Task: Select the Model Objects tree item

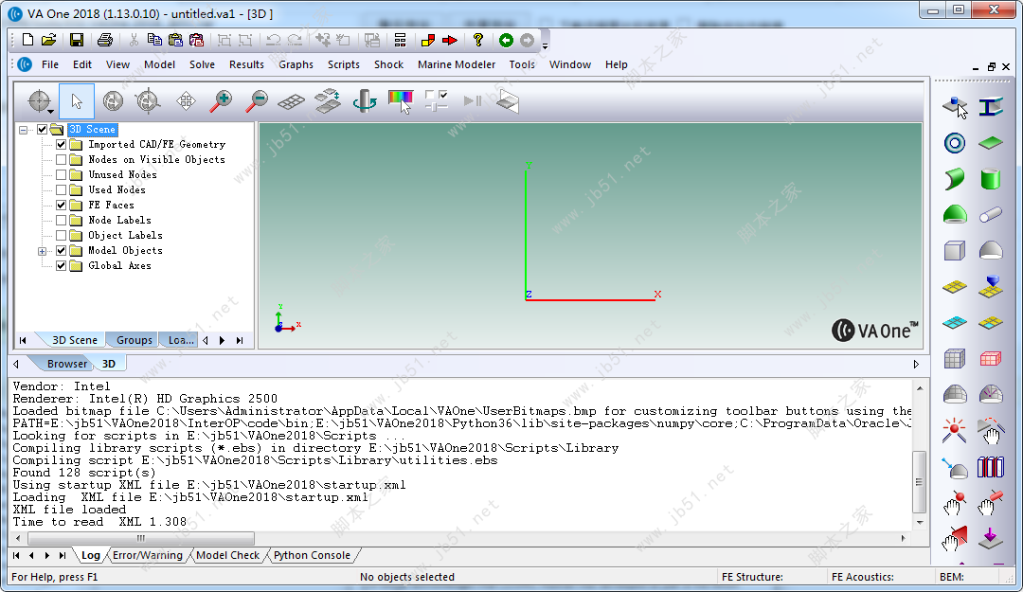Action: [125, 251]
